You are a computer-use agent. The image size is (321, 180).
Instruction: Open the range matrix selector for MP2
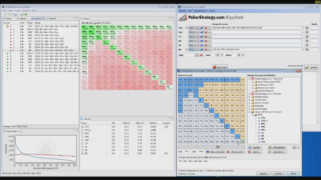[x=191, y=28]
